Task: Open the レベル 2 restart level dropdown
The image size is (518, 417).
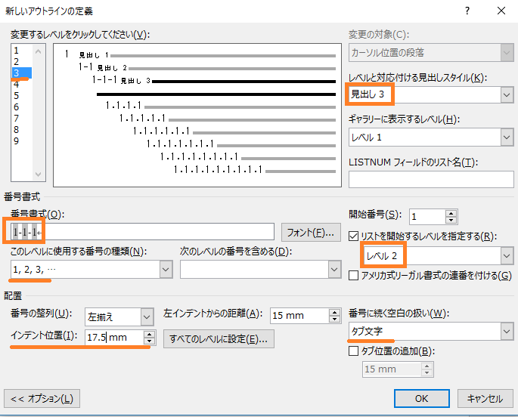Action: tap(507, 255)
